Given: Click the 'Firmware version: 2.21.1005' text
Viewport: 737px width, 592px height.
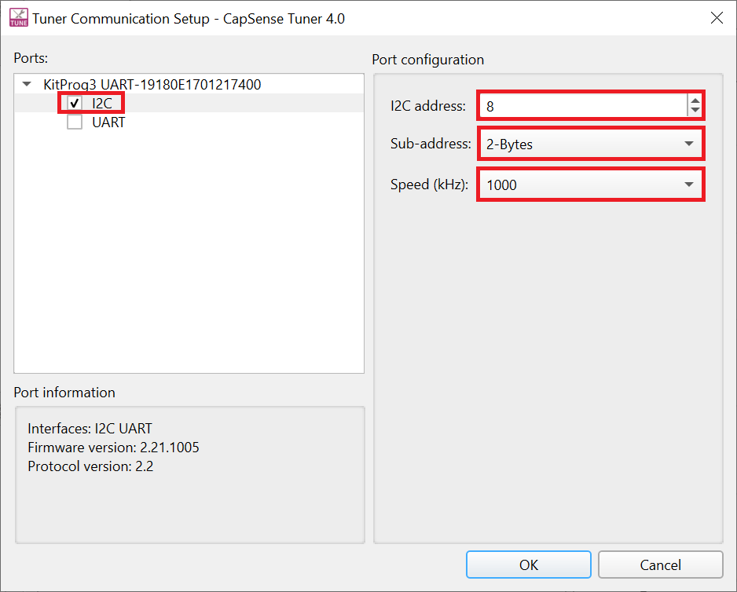Looking at the screenshot, I should (113, 448).
